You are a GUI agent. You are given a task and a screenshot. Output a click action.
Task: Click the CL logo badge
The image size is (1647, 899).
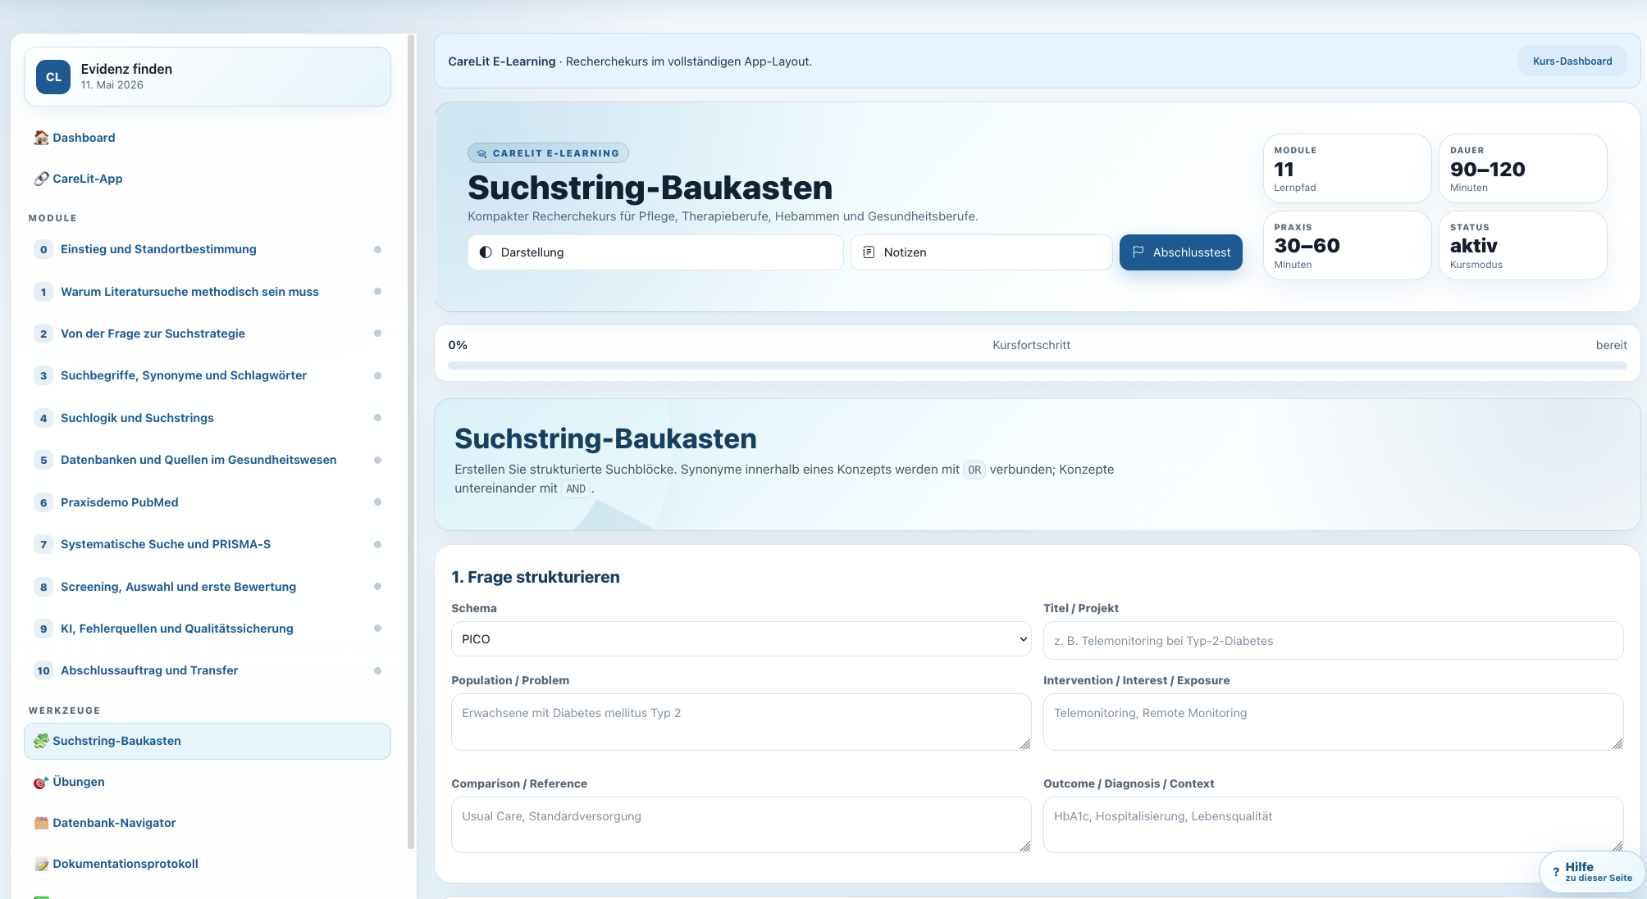coord(53,77)
